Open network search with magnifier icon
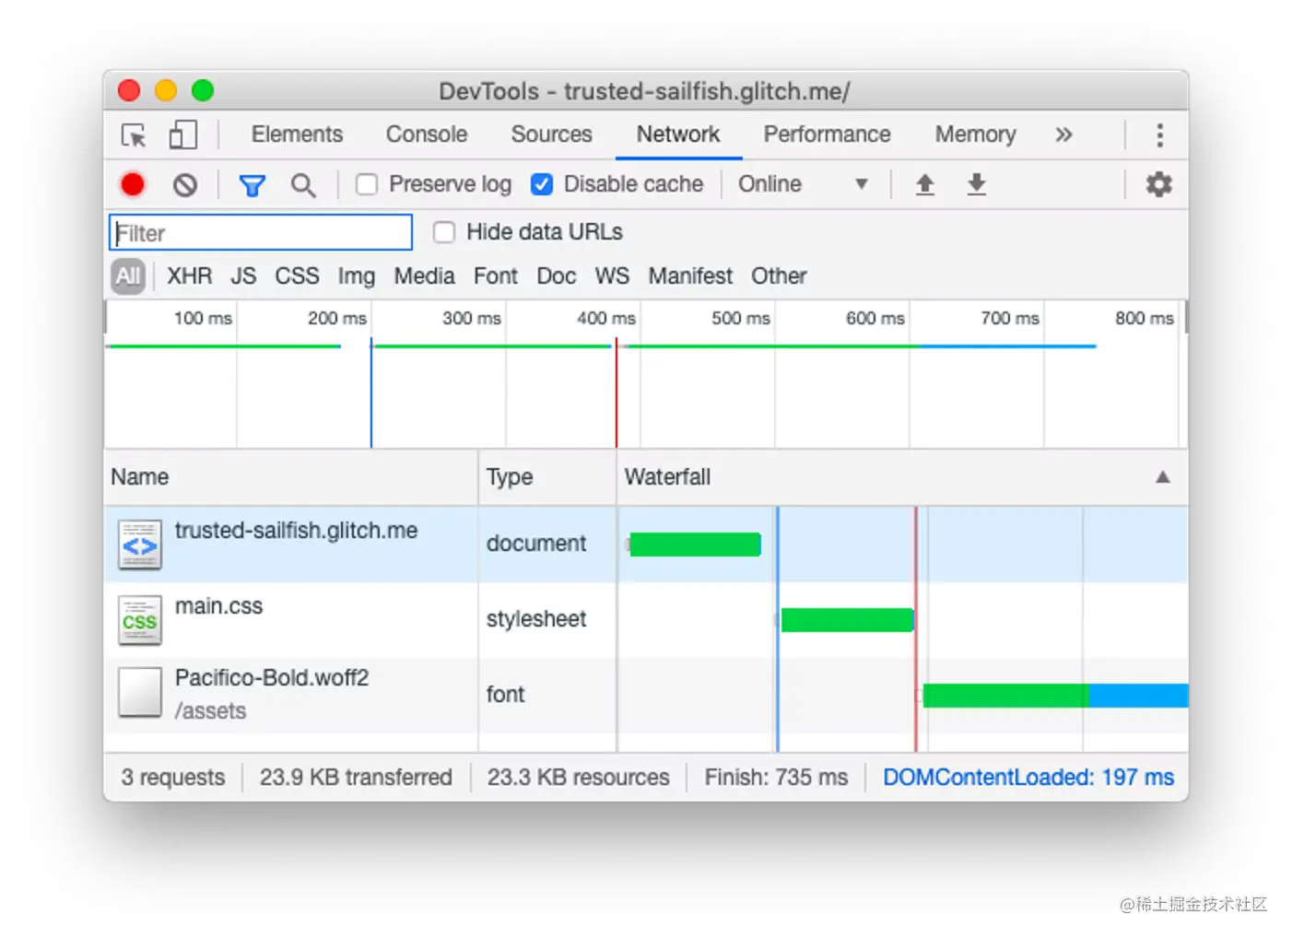The height and width of the screenshot is (938, 1292). click(302, 185)
